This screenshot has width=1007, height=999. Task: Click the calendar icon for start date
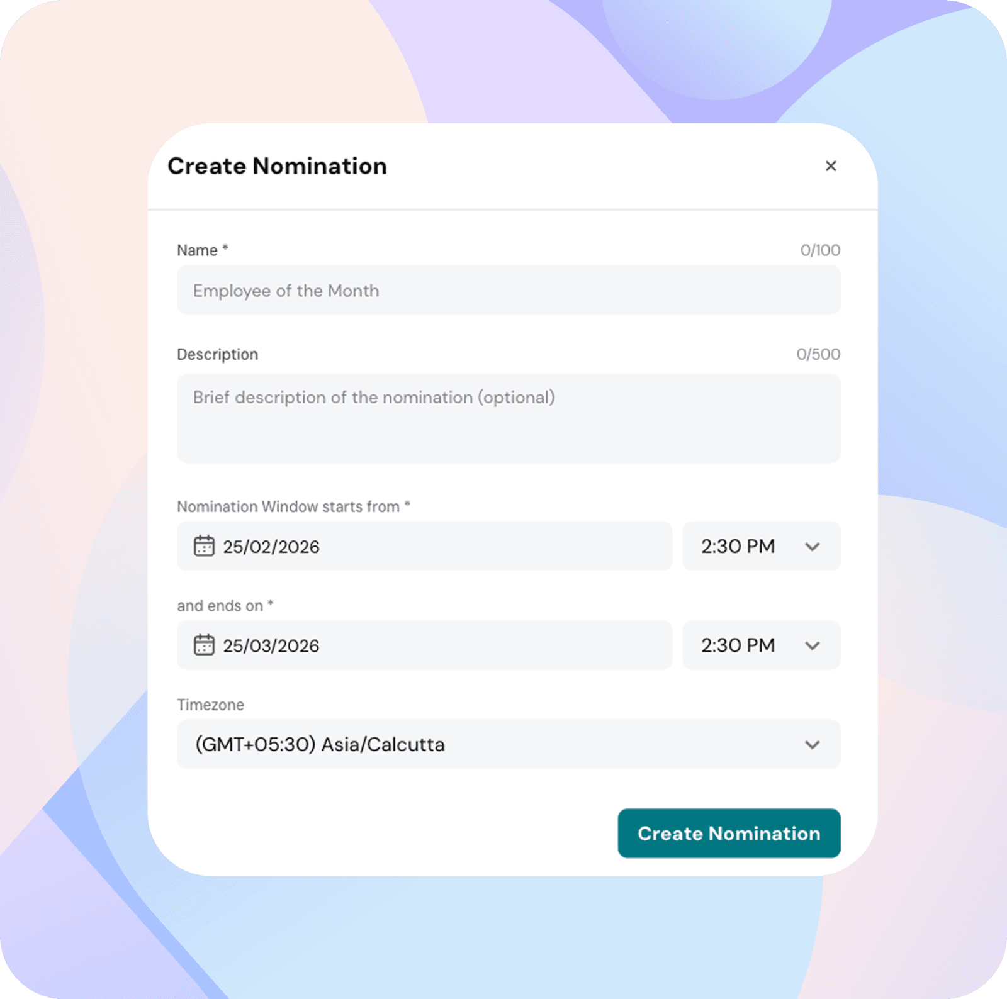coord(204,546)
